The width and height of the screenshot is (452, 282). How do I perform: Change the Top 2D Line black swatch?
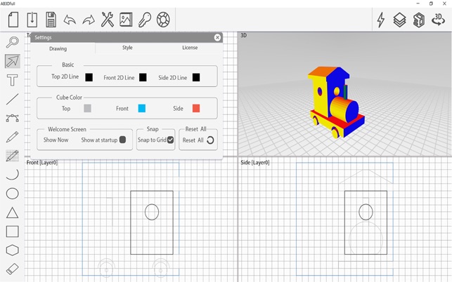[x=89, y=77]
